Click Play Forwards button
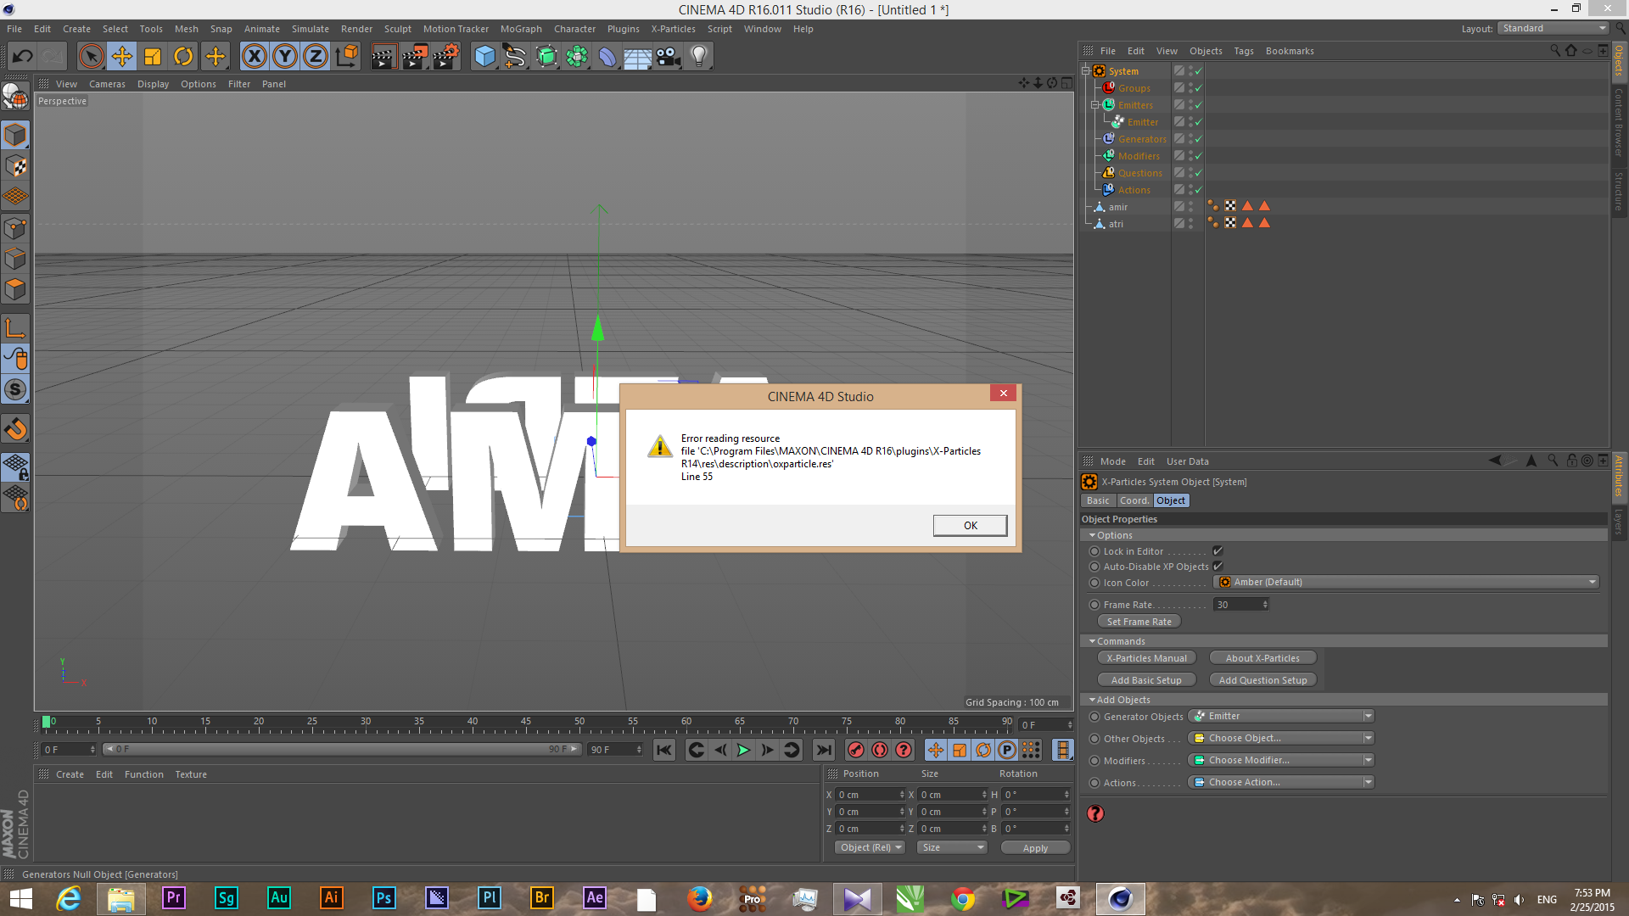The image size is (1629, 916). click(743, 750)
